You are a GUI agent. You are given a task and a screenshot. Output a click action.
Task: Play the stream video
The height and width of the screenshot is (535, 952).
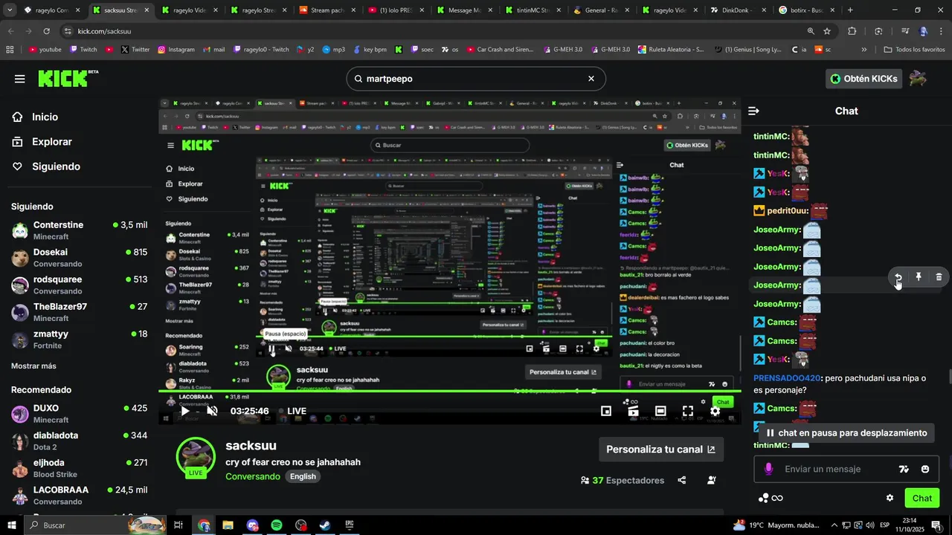tap(184, 411)
